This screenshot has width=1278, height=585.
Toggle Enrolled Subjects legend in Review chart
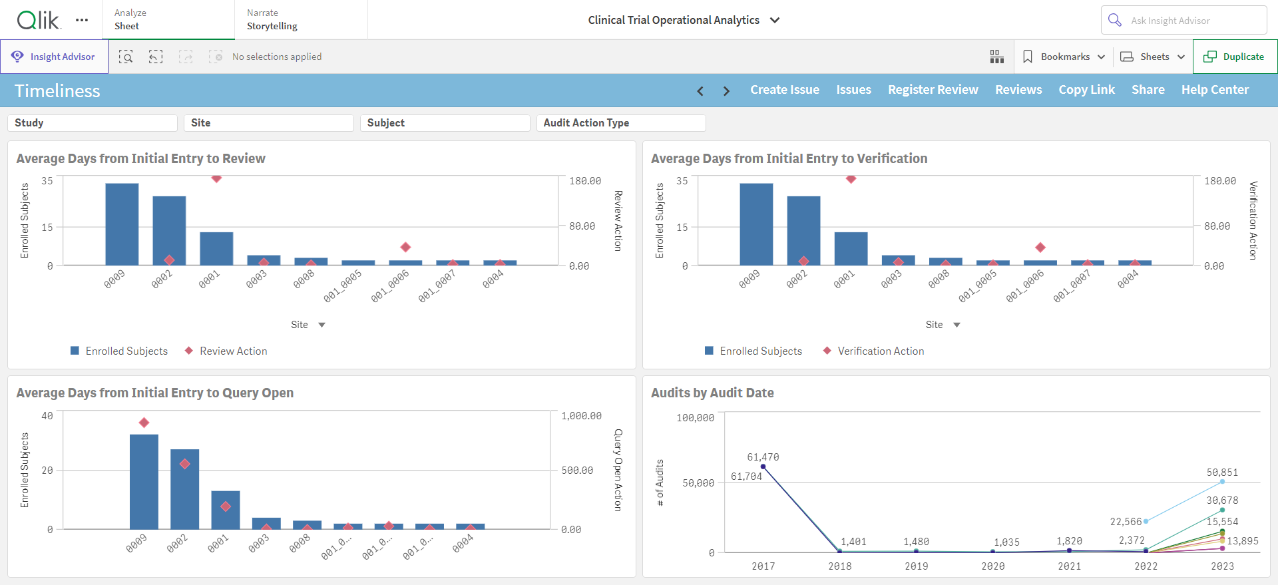(x=119, y=351)
